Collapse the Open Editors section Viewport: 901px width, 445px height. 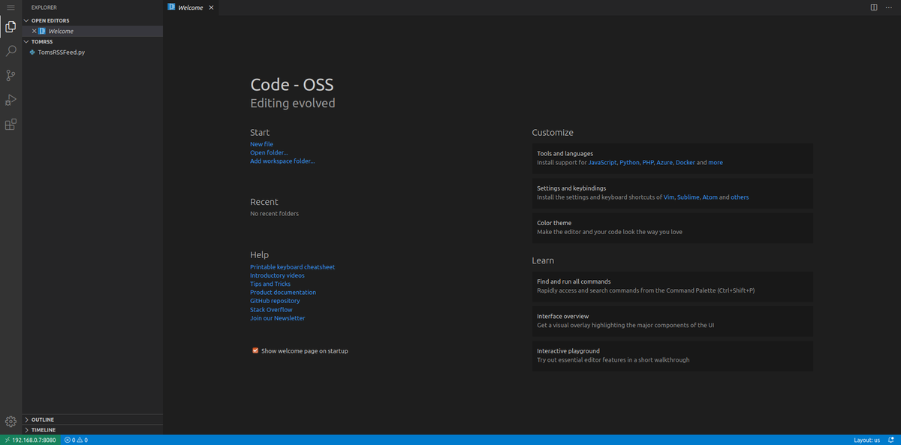[x=50, y=20]
